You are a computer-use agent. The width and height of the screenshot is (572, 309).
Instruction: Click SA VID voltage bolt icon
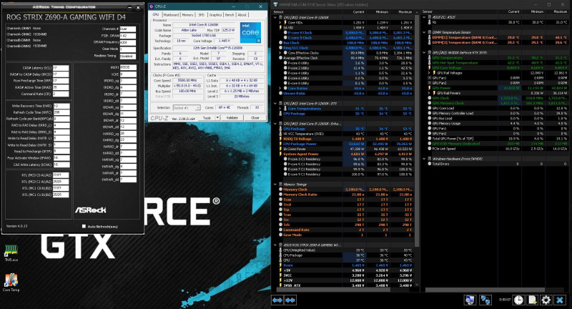tap(280, 27)
